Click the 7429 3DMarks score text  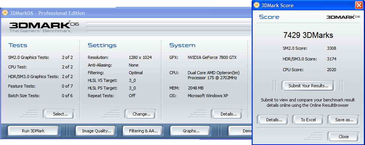(308, 35)
